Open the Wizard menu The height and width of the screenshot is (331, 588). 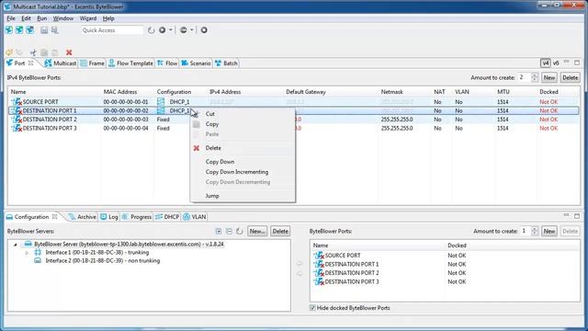pos(88,18)
